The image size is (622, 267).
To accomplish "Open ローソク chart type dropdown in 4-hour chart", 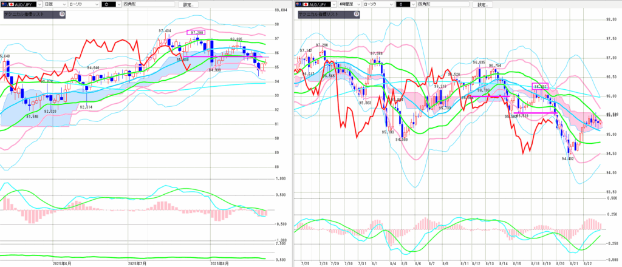I will coord(378,4).
